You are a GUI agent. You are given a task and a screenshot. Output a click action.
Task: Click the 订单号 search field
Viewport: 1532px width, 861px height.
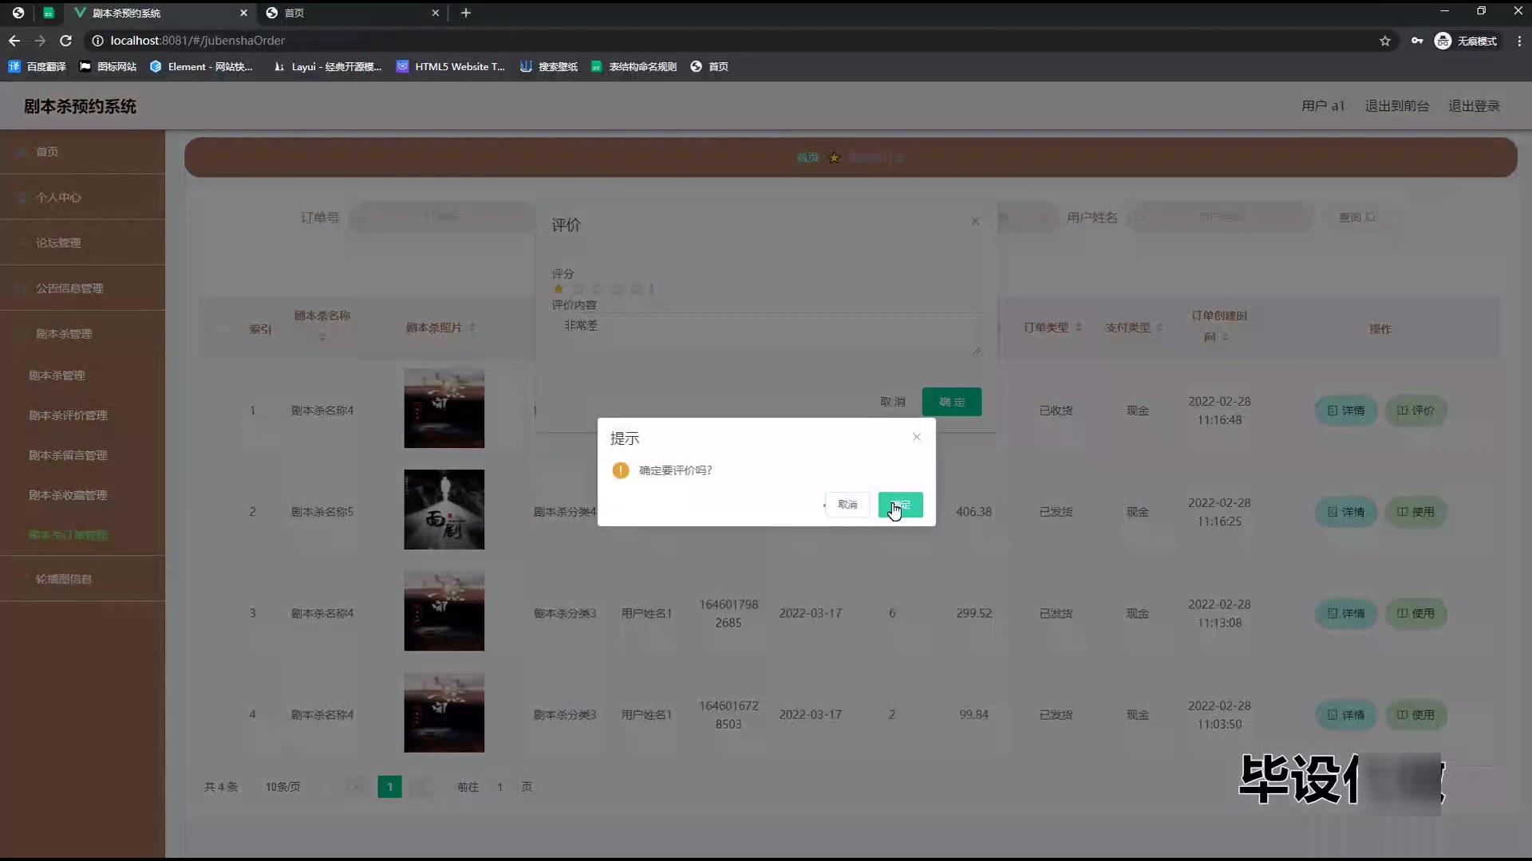pyautogui.click(x=441, y=217)
